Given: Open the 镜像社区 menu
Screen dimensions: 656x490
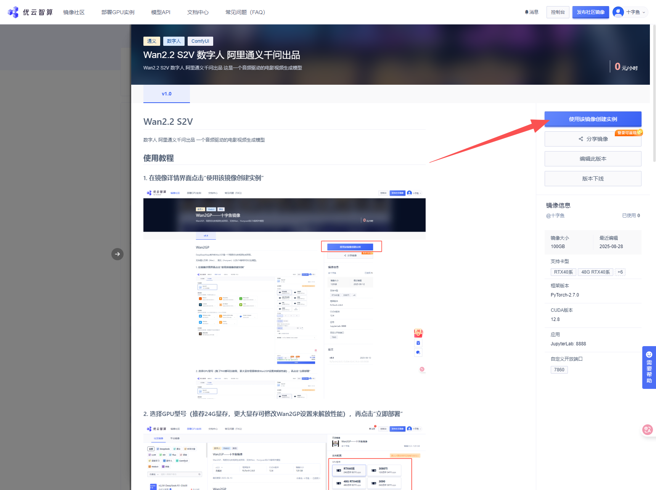Looking at the screenshot, I should 74,12.
